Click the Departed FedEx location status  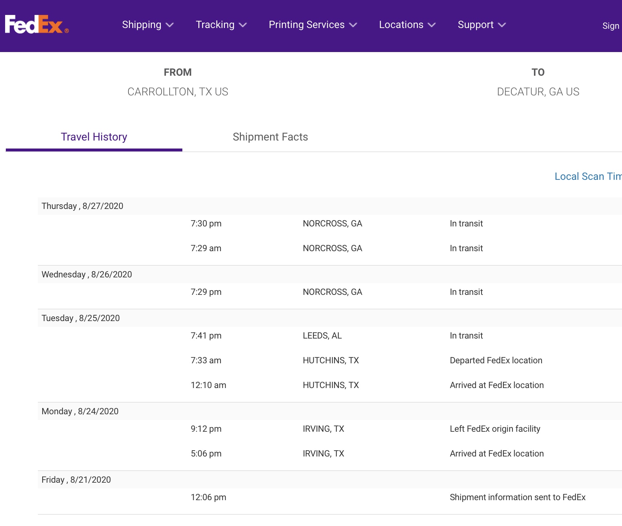coord(496,360)
